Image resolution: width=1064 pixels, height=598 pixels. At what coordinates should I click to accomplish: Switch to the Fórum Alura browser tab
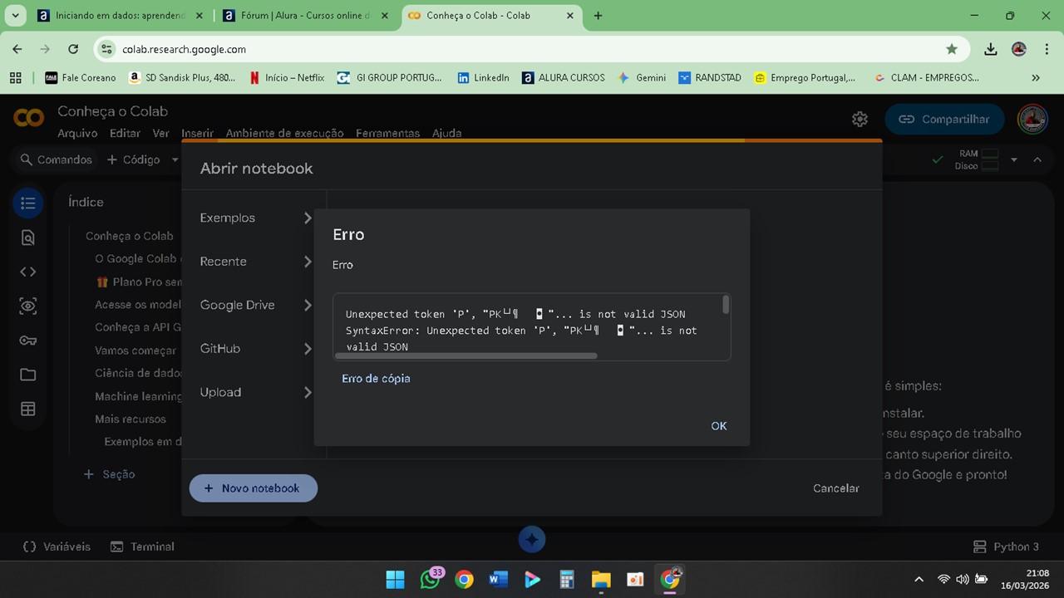click(x=306, y=16)
